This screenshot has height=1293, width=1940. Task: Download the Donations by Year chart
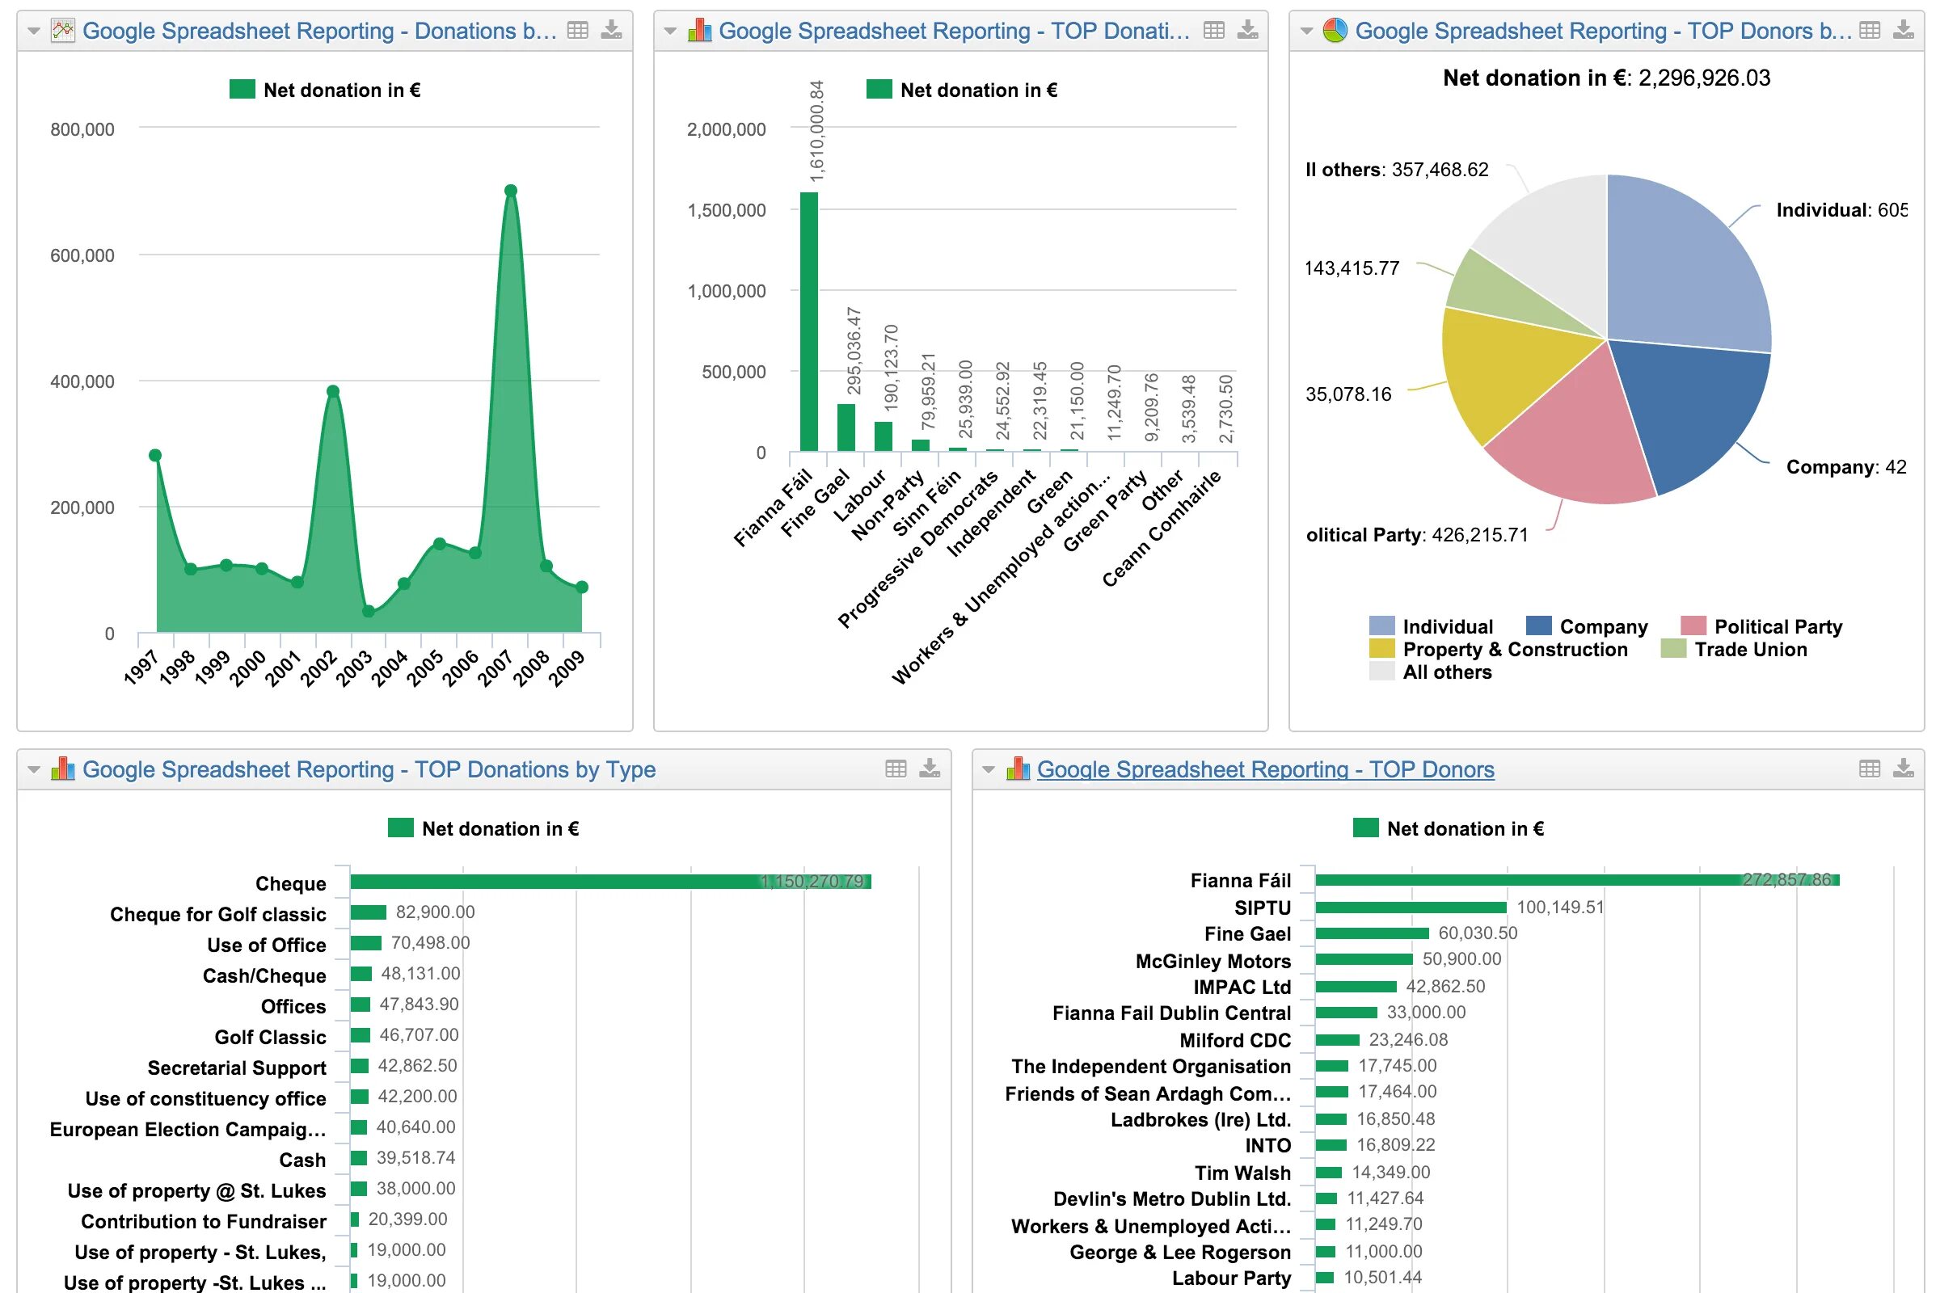coord(610,31)
